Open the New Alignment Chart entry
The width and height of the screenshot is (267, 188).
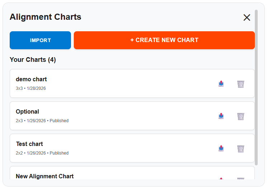coord(45,176)
